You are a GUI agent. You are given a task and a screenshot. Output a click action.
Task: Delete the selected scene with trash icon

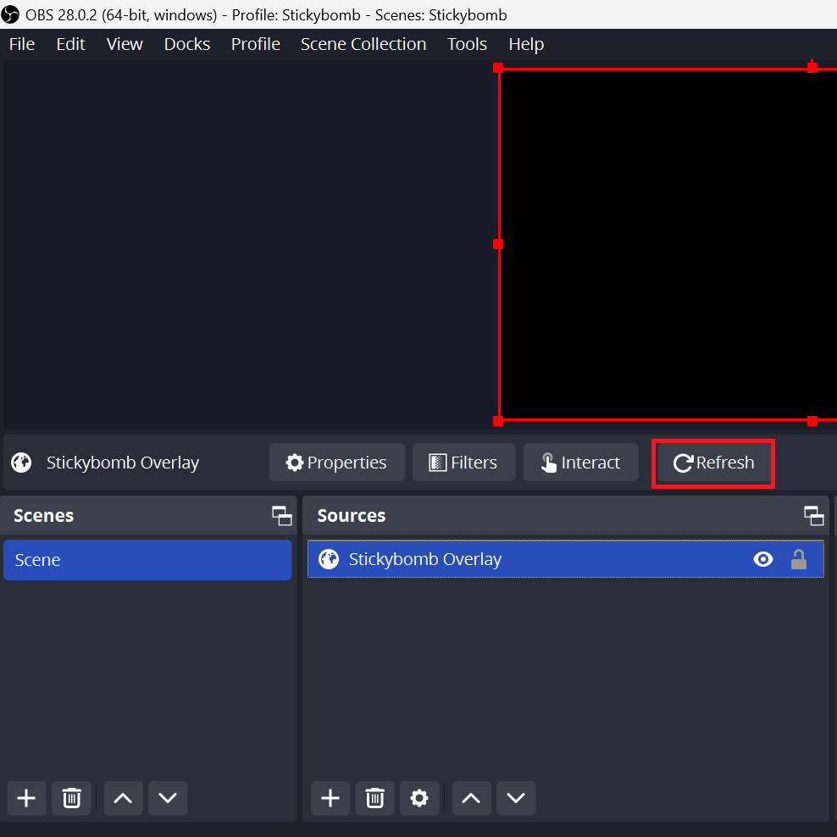[71, 798]
